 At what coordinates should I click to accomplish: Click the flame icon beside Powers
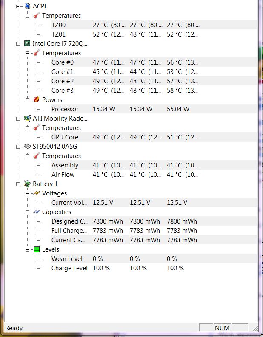coord(37,99)
